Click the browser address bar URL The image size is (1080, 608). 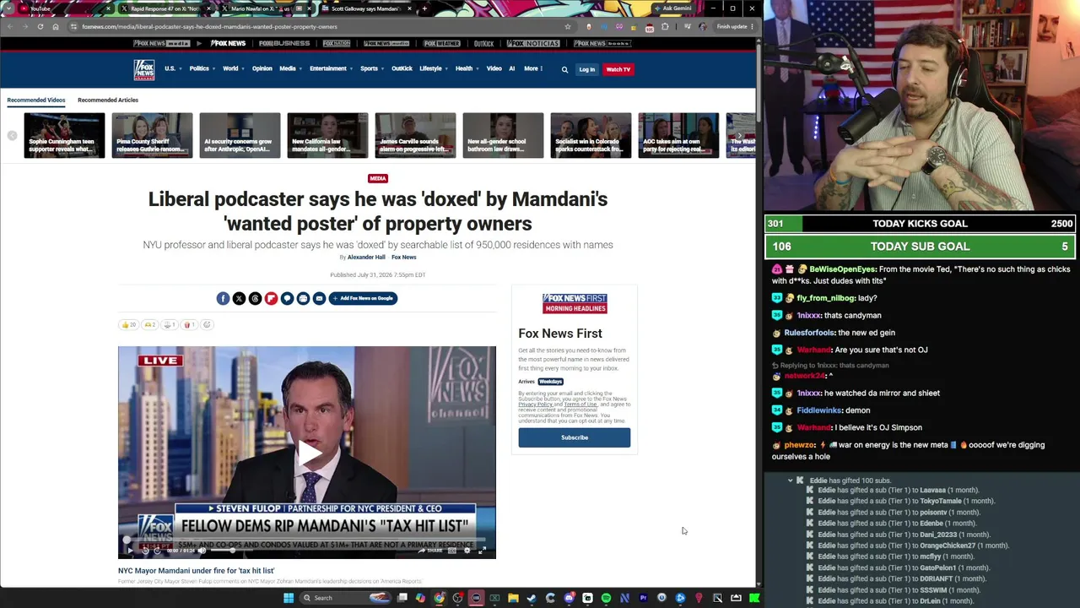pos(209,26)
